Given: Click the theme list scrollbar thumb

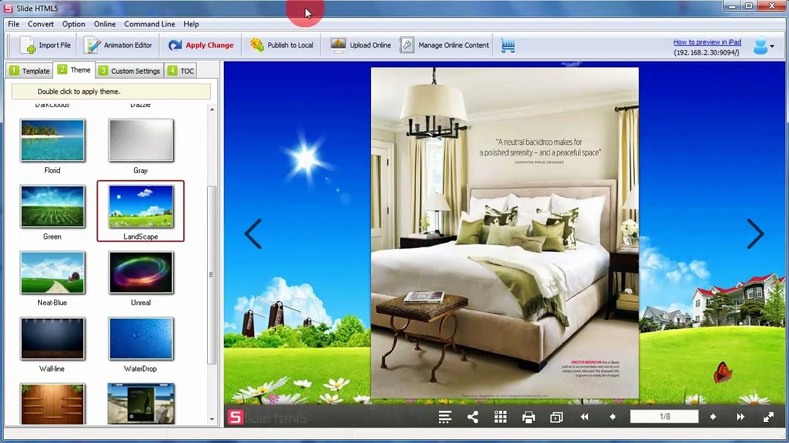Looking at the screenshot, I should (212, 274).
